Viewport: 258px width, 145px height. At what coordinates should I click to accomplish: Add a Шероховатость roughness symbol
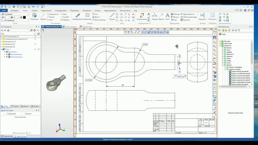click(x=187, y=14)
